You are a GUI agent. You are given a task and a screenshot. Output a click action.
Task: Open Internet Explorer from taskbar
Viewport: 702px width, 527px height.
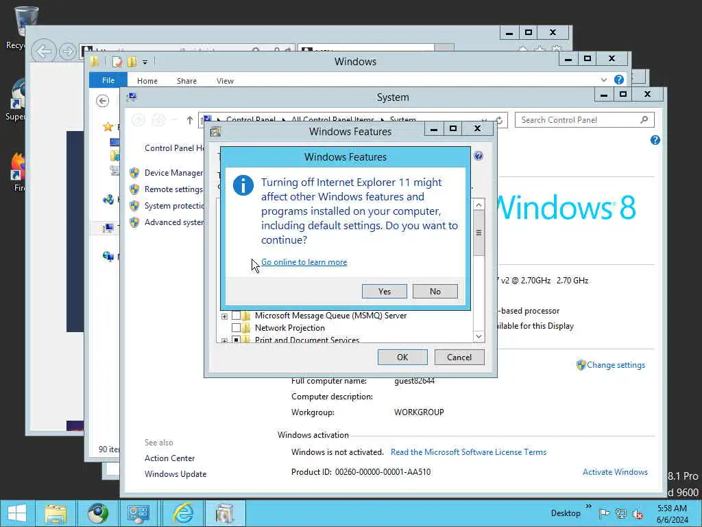[x=183, y=513]
